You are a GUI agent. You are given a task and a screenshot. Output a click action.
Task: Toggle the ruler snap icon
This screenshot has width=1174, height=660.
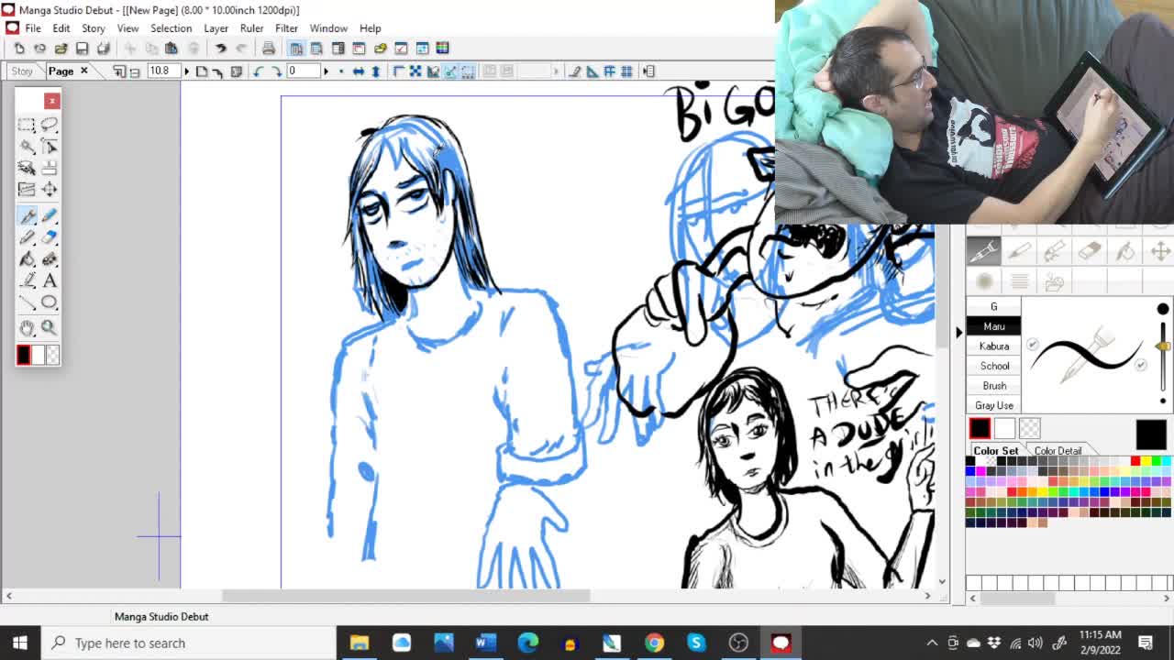click(x=592, y=71)
